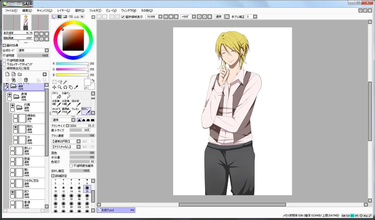
Task: Hide the 付属 folder layer
Action: (12, 105)
